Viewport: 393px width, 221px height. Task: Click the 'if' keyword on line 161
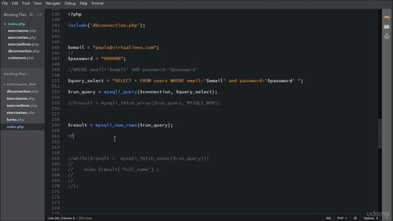71,136
